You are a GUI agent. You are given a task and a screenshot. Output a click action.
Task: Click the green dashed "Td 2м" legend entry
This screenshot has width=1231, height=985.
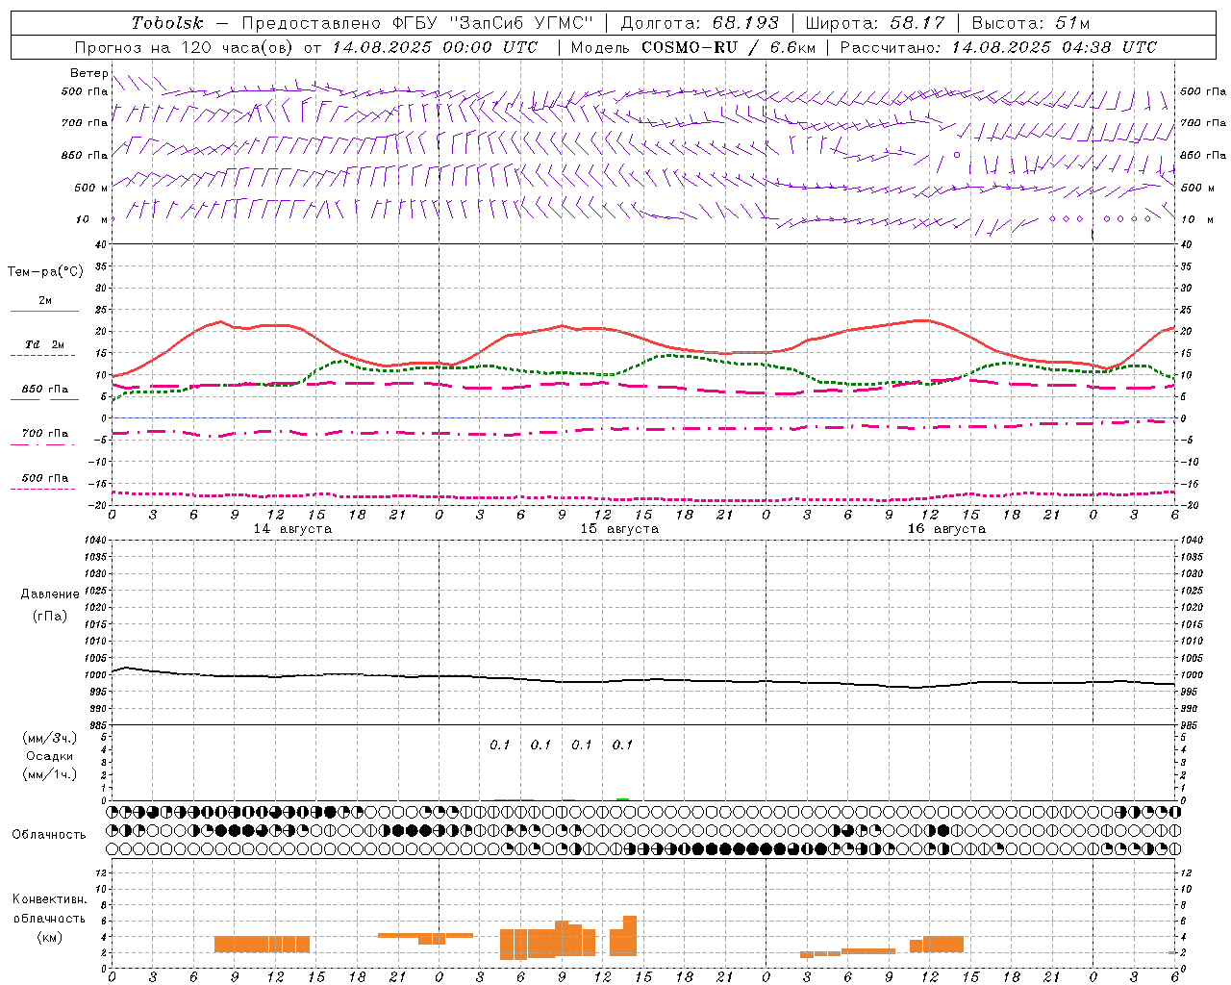click(44, 349)
